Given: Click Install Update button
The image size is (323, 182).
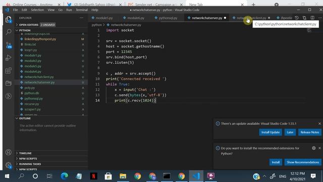Looking at the screenshot, I should 271,132.
